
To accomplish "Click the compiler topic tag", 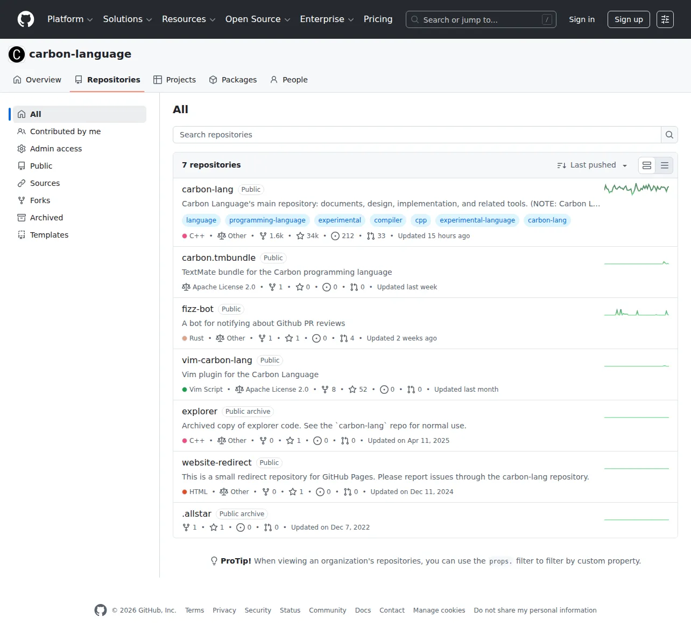I will (388, 220).
